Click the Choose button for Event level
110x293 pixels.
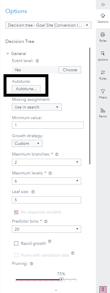(70, 70)
